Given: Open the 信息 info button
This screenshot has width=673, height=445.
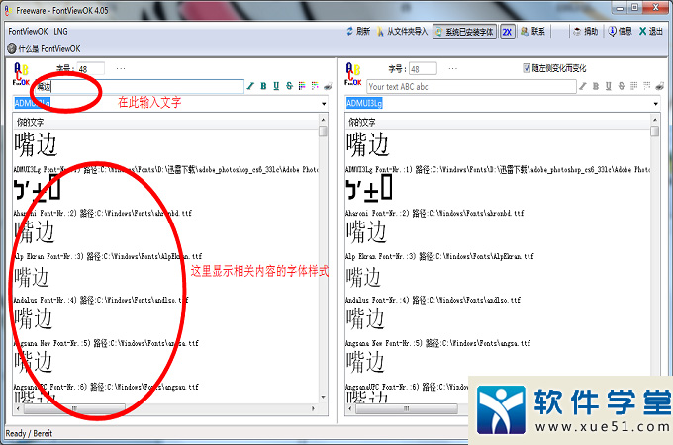Looking at the screenshot, I should 621,32.
